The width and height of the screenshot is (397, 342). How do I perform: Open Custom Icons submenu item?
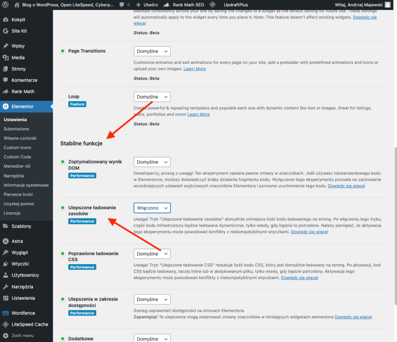[17, 148]
